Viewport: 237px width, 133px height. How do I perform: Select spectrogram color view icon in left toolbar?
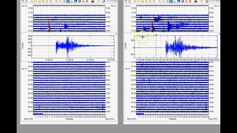(x=76, y=1)
